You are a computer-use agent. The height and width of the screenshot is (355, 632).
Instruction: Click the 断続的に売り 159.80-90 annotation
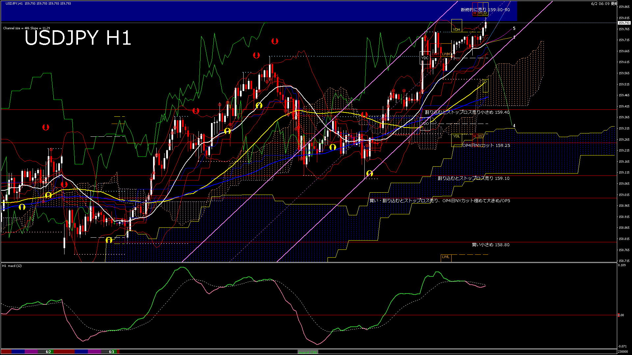click(x=485, y=10)
